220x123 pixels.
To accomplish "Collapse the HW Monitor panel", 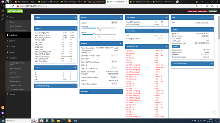I will (166, 17).
